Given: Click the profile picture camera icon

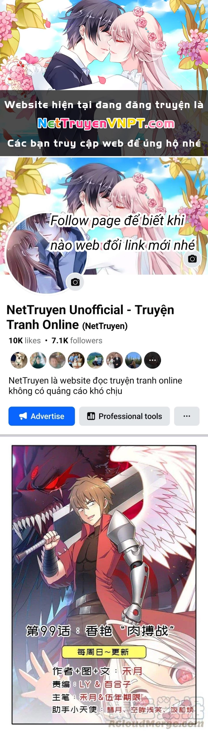Looking at the screenshot, I should click(x=75, y=282).
